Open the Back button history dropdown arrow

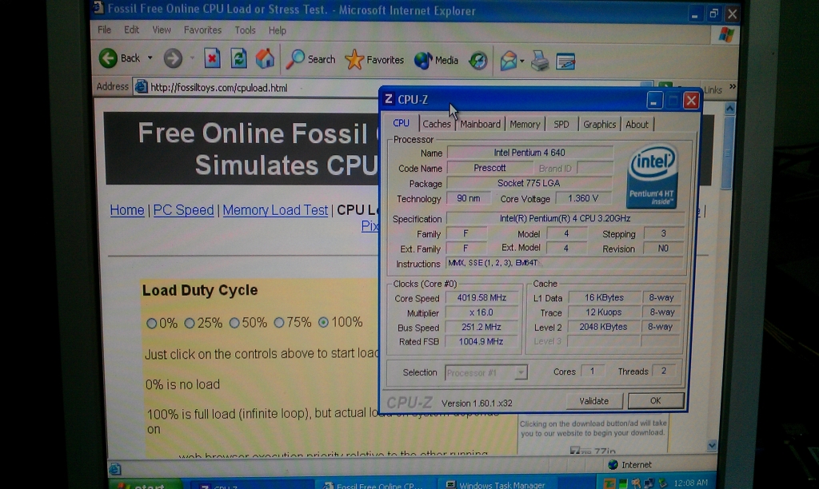150,58
